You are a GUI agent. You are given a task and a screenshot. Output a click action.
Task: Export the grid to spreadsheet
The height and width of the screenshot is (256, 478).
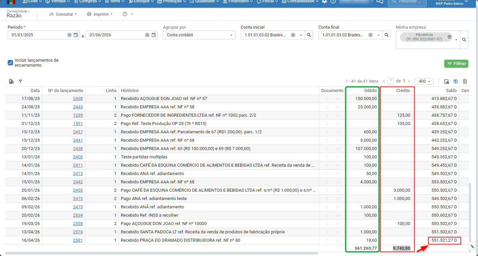coord(11,81)
